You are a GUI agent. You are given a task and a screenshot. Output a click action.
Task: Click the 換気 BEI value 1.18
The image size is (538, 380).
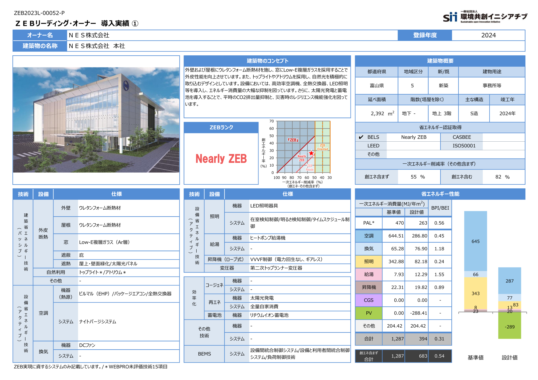coord(439,249)
